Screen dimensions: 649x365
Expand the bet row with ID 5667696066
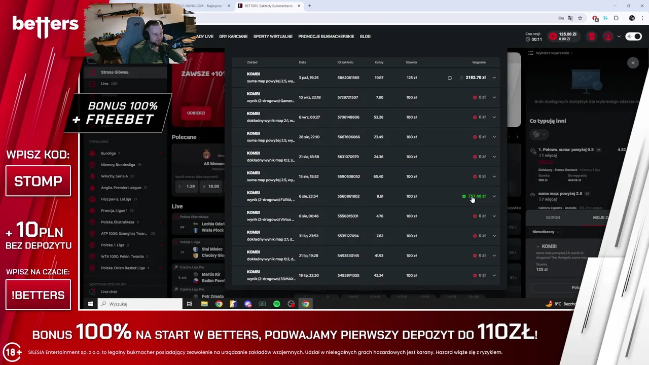494,137
